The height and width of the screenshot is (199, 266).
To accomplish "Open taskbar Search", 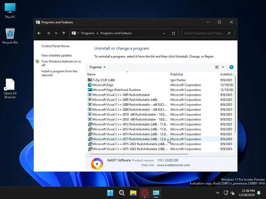I will tap(122, 193).
